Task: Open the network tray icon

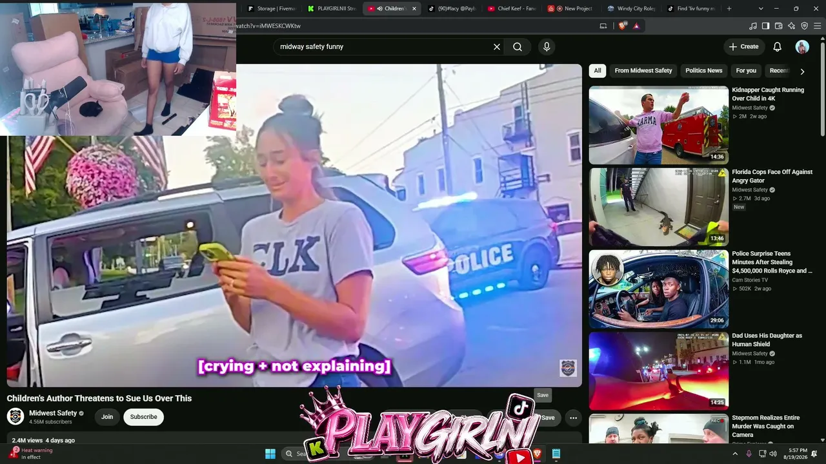Action: click(762, 454)
